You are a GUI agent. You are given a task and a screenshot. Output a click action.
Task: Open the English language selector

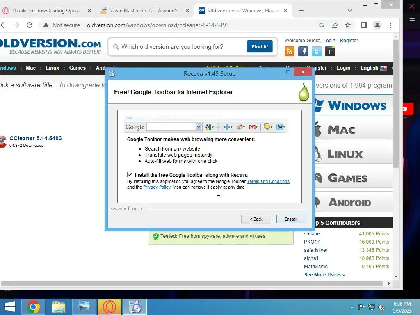point(373,68)
